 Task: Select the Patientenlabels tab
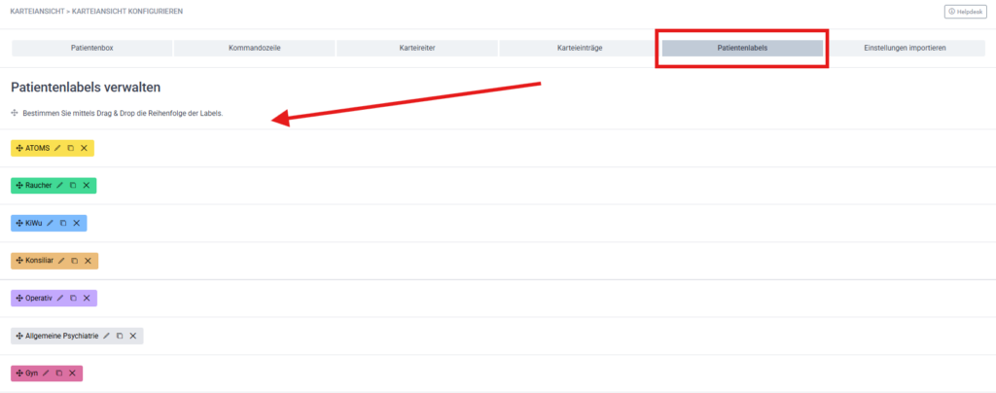(742, 48)
